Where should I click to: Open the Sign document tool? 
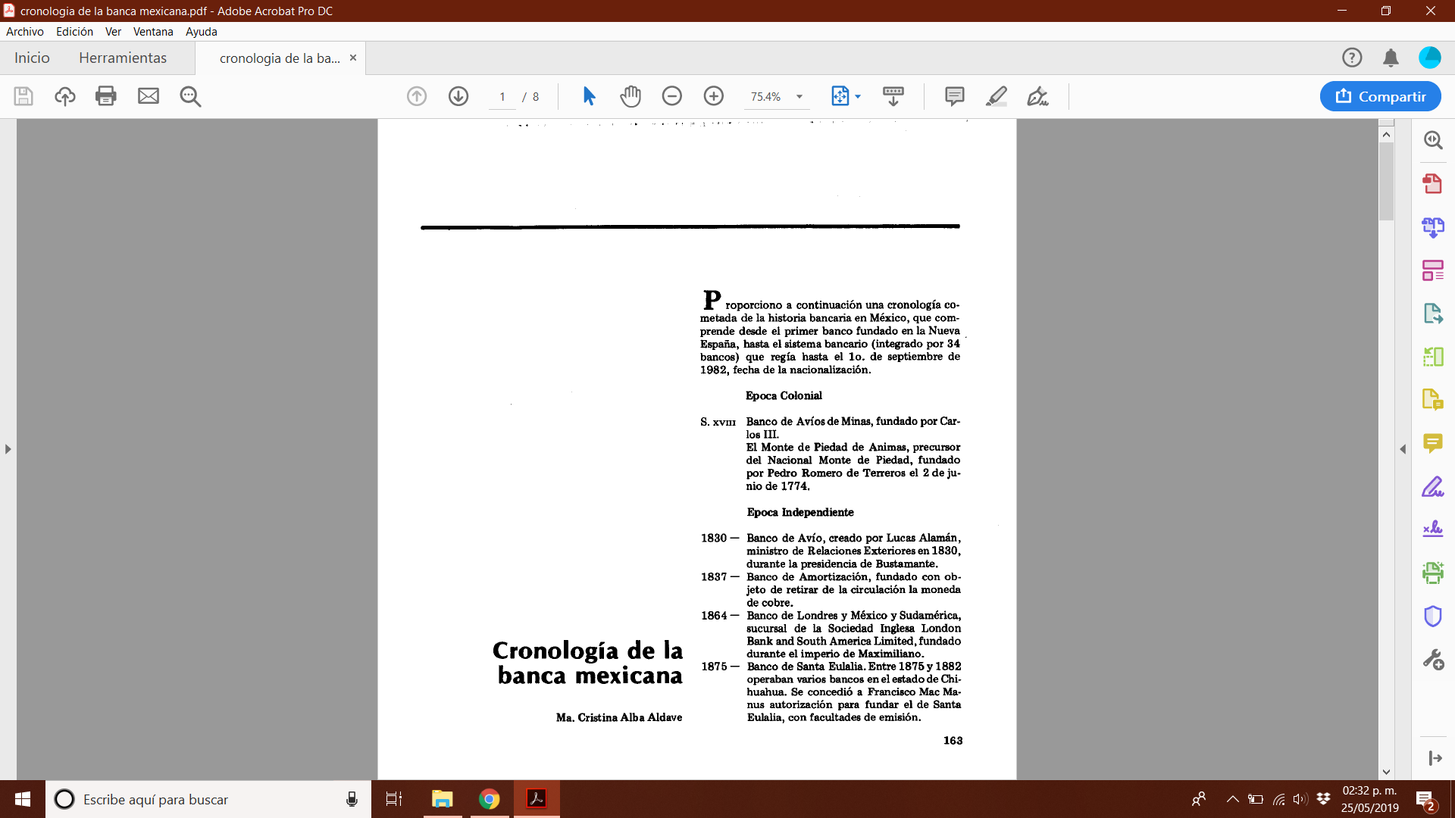coord(1037,96)
